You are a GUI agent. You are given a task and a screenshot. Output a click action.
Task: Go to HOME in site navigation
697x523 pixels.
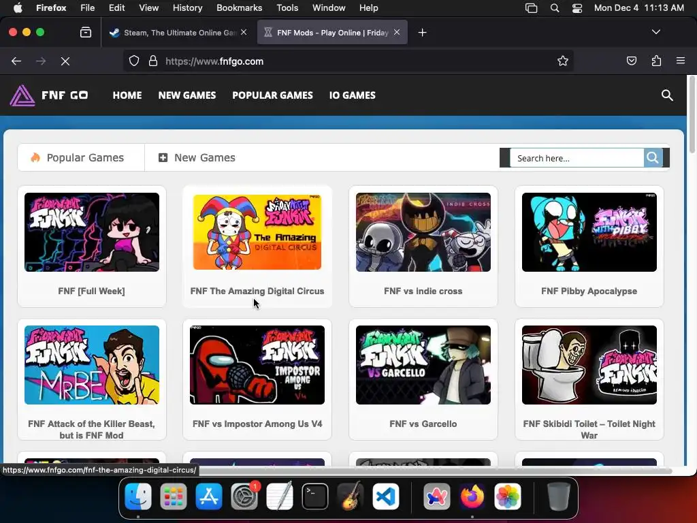coord(127,95)
